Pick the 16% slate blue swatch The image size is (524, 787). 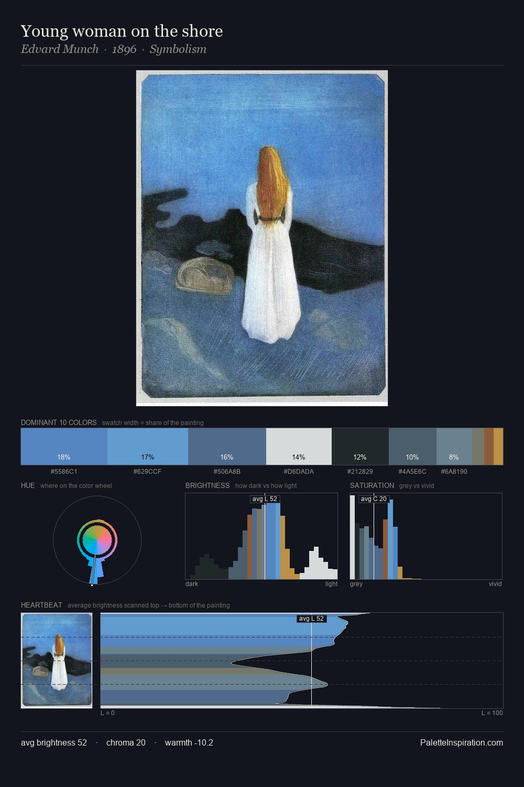tap(227, 446)
